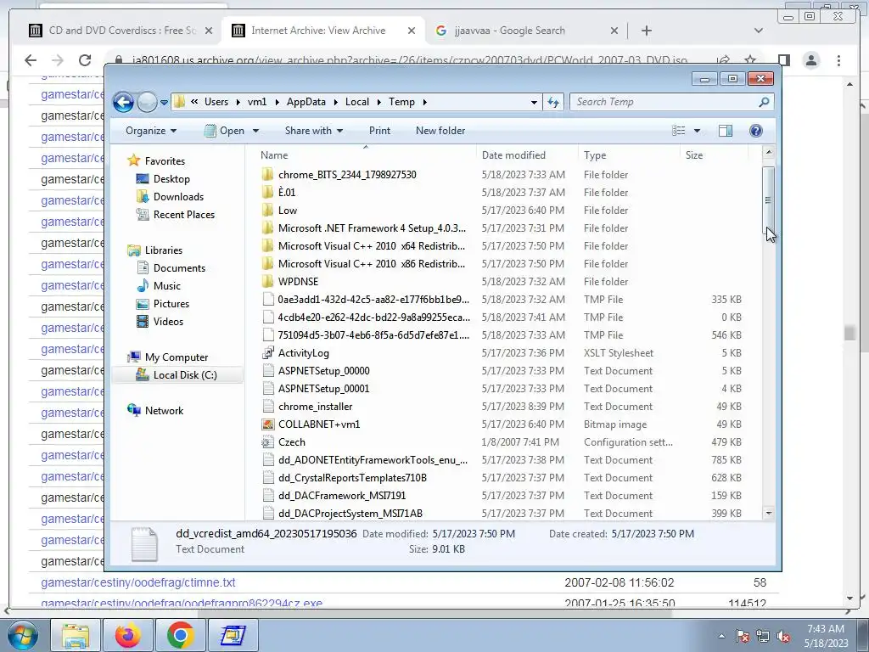Click the magnifier icon in Search Temp
Viewport: 869px width, 652px height.
pyautogui.click(x=764, y=102)
